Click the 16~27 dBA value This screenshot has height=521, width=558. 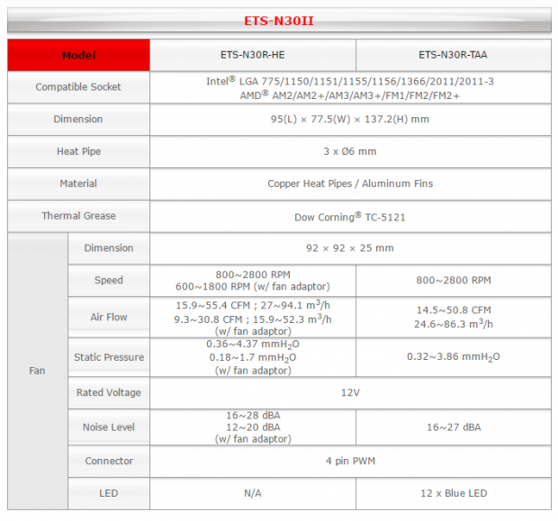point(454,427)
